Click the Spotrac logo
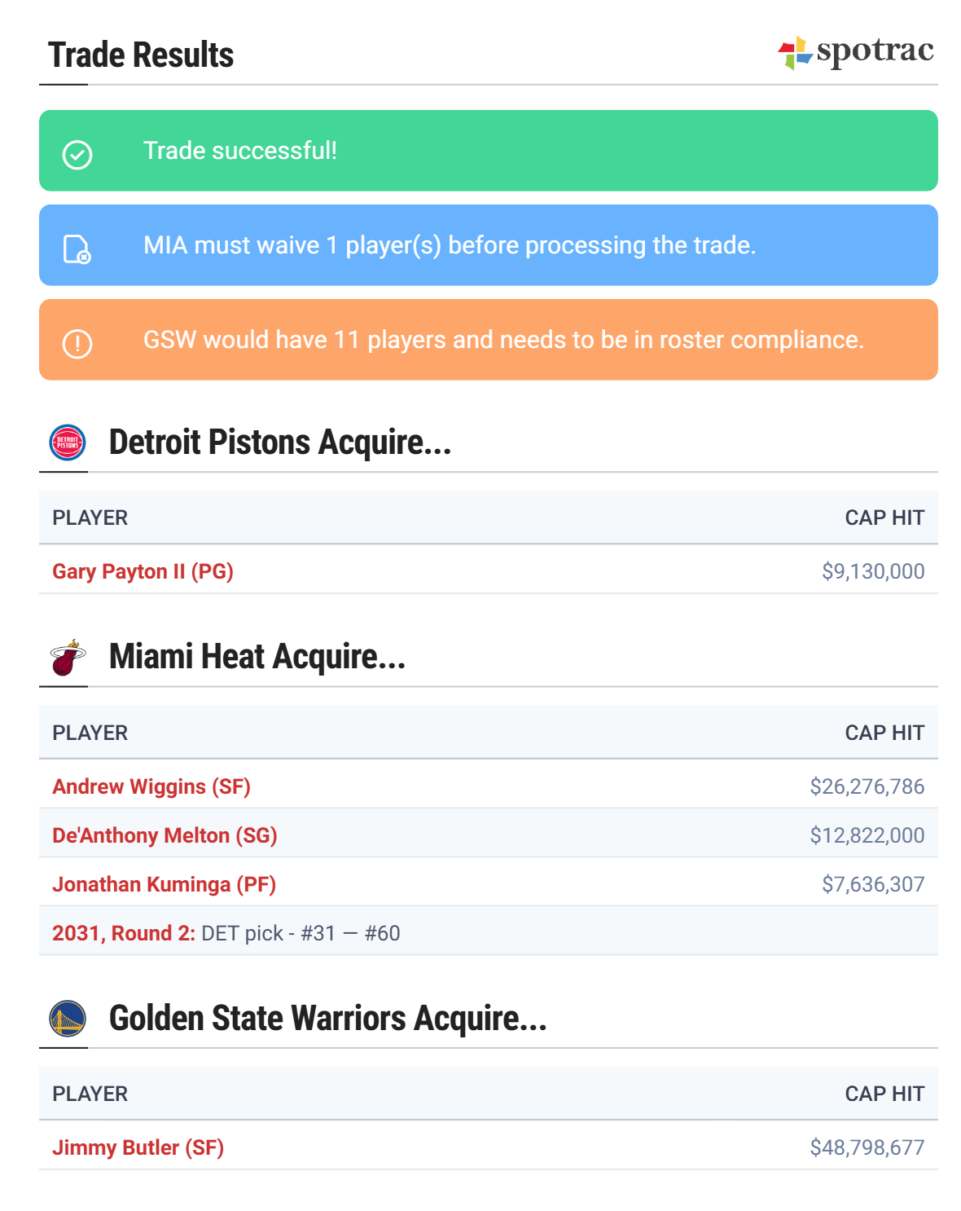This screenshot has width=961, height=1211. [x=855, y=52]
